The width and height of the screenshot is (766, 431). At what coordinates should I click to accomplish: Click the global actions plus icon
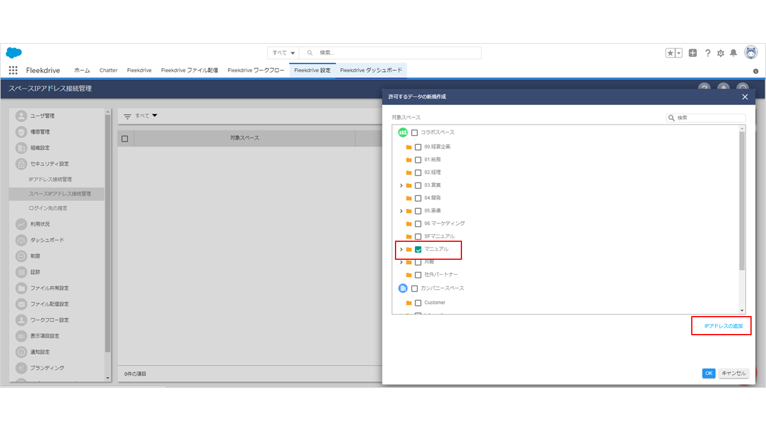click(x=692, y=53)
